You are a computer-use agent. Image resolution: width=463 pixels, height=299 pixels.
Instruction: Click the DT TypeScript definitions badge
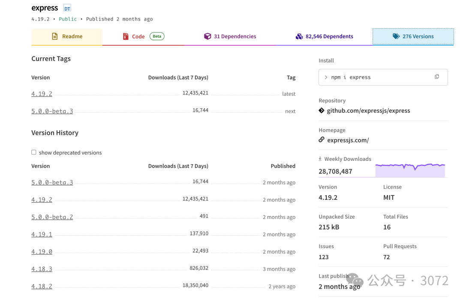67,8
